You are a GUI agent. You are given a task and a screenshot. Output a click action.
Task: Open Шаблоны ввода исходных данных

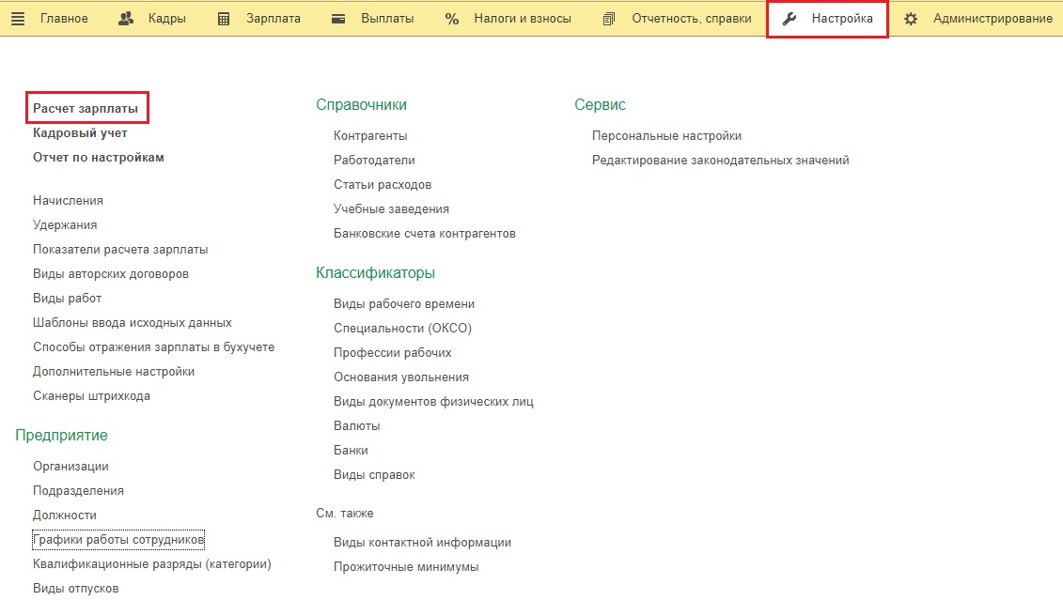coord(133,322)
